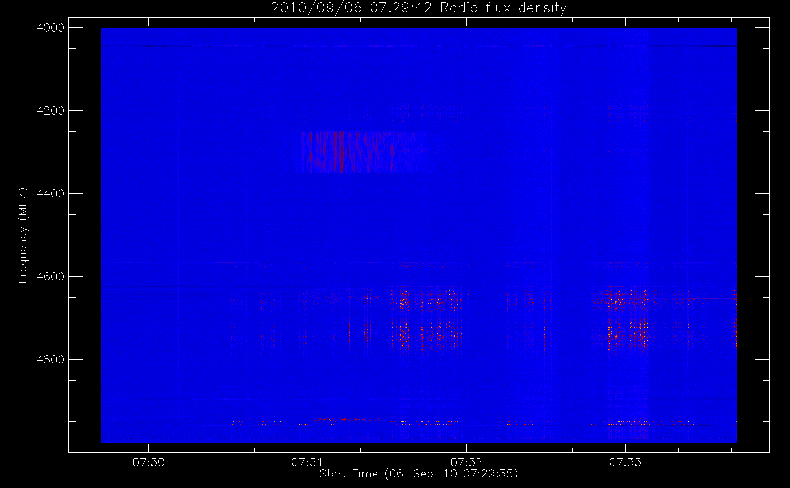Click the 4800 frequency tick label
Screen dimensions: 790x488
[x=51, y=360]
